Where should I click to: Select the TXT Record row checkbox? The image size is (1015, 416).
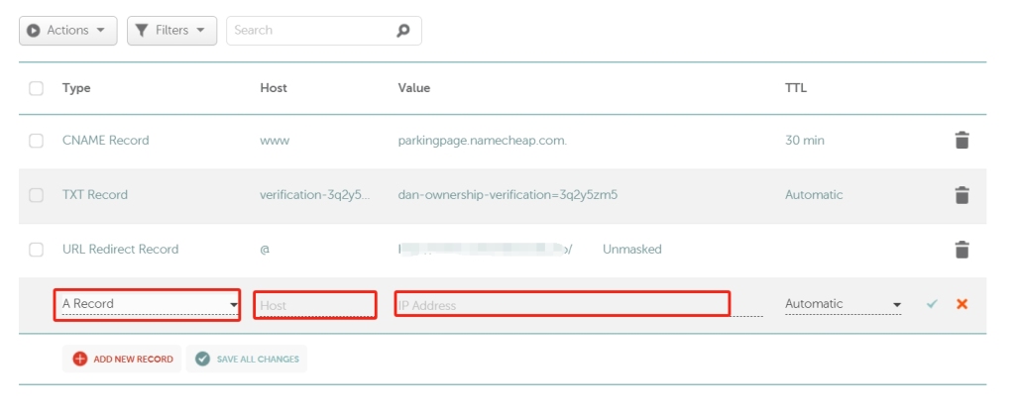(x=37, y=195)
